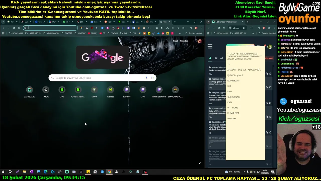Bookmark this page with the star icon

click(x=157, y=28)
